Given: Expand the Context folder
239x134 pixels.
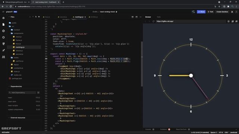Looking at the screenshot, I should click(15, 30).
